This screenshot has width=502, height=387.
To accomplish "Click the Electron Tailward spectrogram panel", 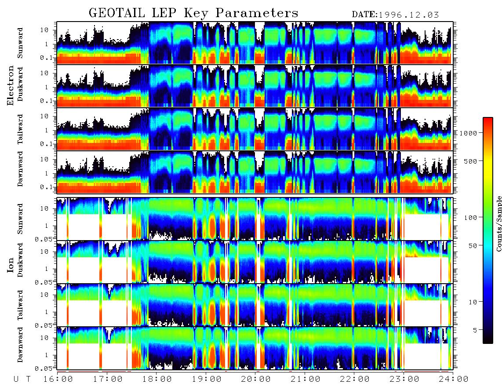I will 255,129.
